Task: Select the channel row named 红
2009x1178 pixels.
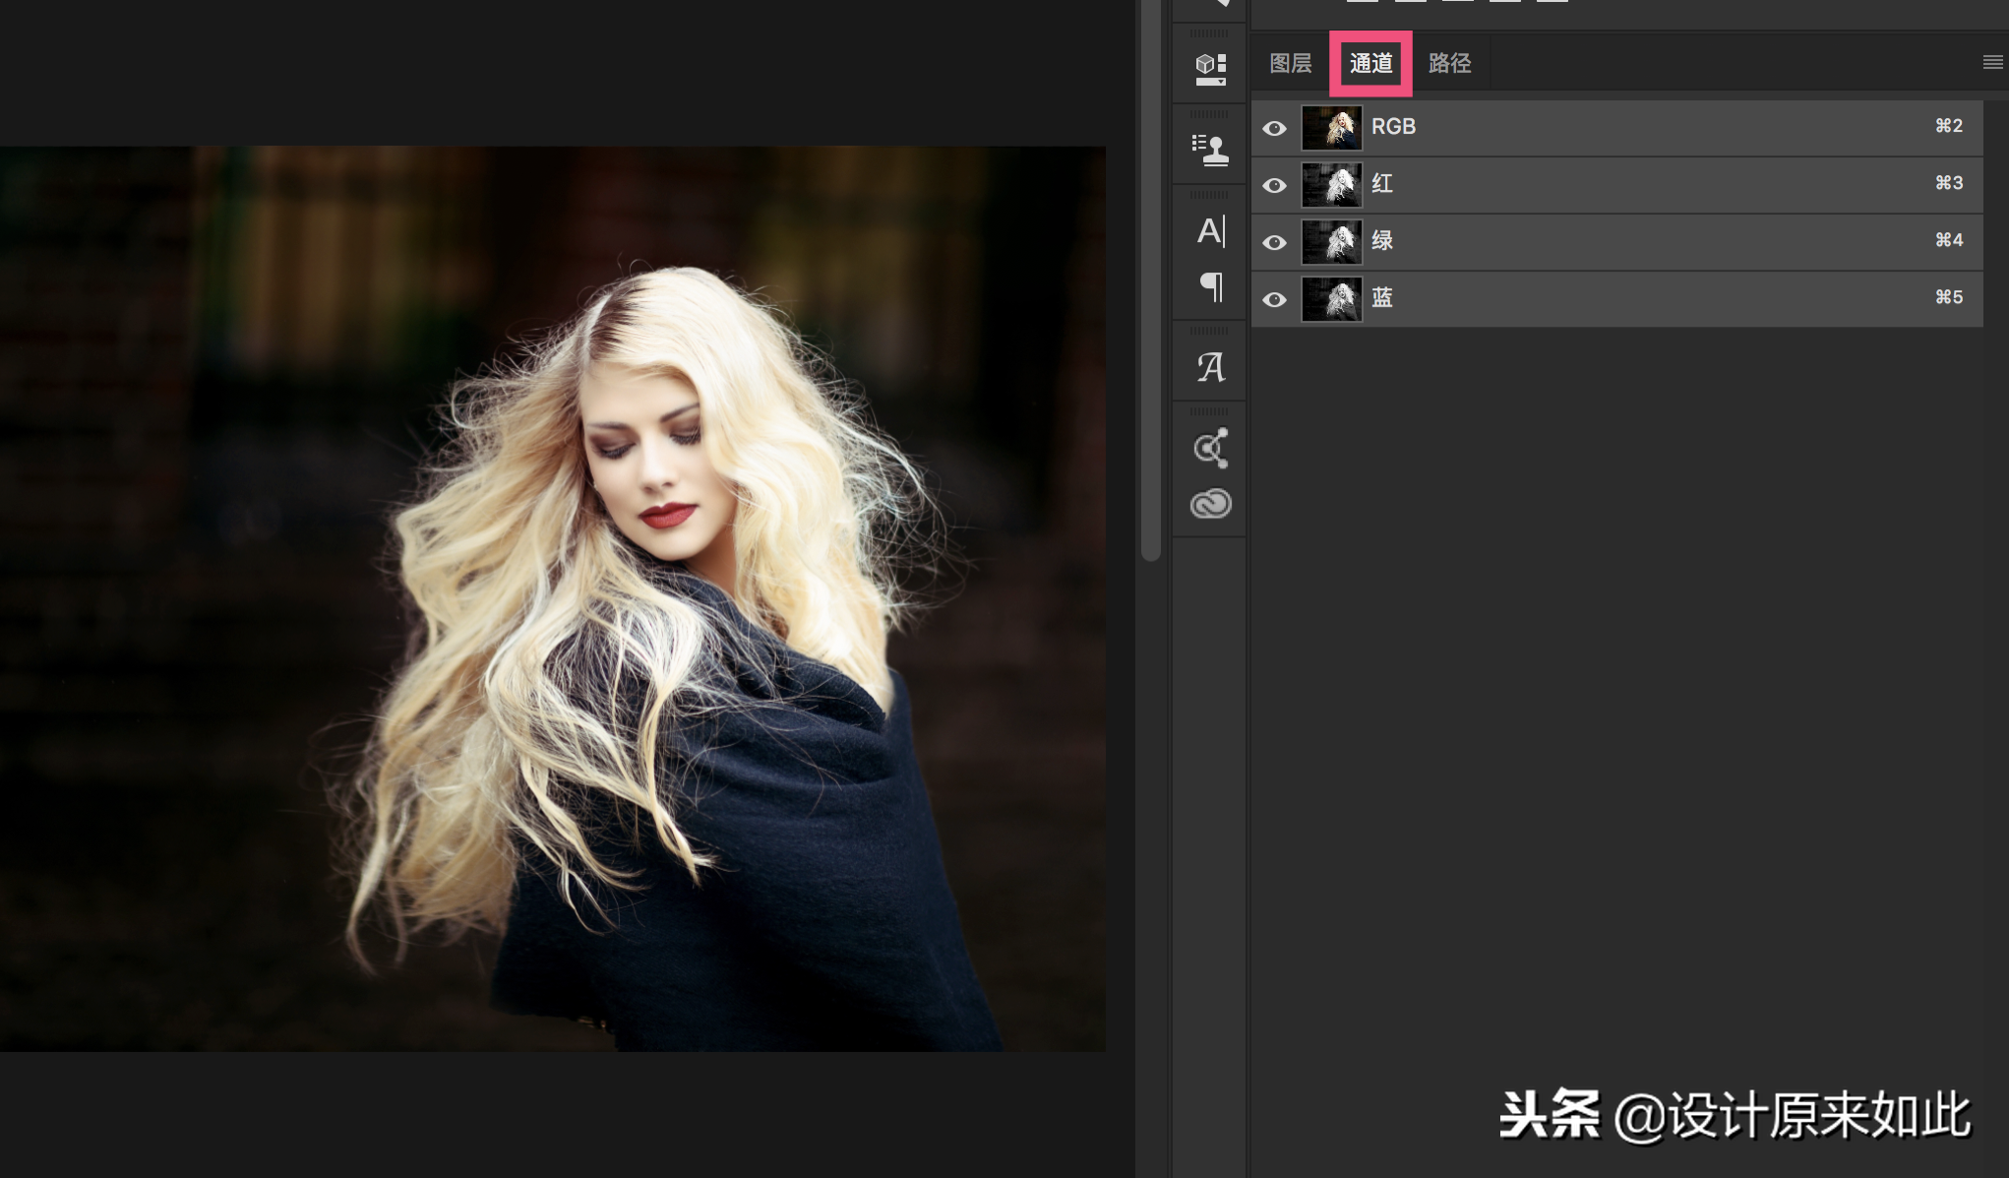Action: [1616, 185]
